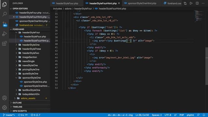The height and width of the screenshot is (117, 208).
Task: Open the Run and Debug view
Action: [4, 34]
